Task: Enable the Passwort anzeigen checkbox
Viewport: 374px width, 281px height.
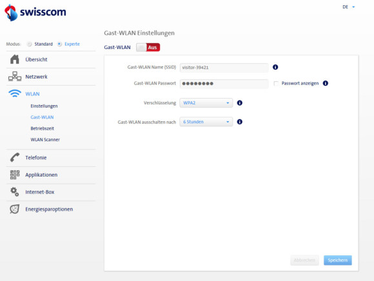Action: click(276, 83)
